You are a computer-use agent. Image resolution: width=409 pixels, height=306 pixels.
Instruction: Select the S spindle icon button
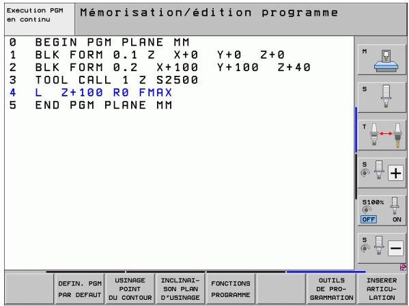coord(382,97)
